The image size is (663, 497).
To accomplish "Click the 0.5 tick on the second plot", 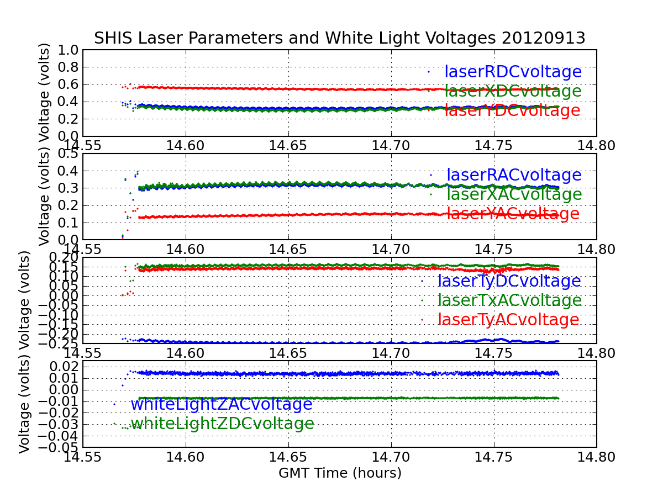I will click(66, 154).
